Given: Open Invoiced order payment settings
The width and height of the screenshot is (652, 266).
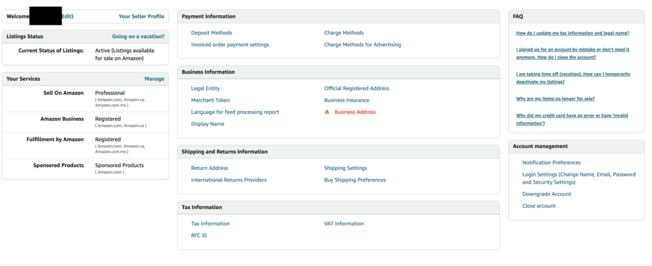Looking at the screenshot, I should [230, 44].
